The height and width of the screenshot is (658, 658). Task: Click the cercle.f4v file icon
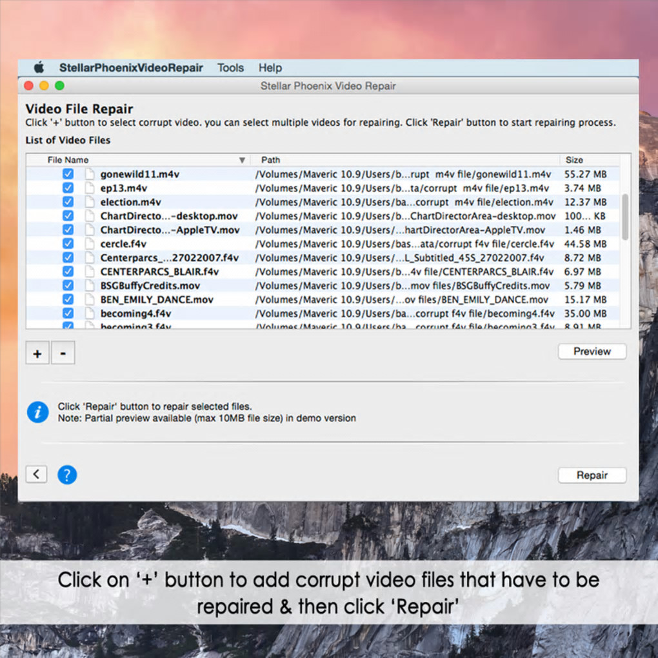point(90,243)
